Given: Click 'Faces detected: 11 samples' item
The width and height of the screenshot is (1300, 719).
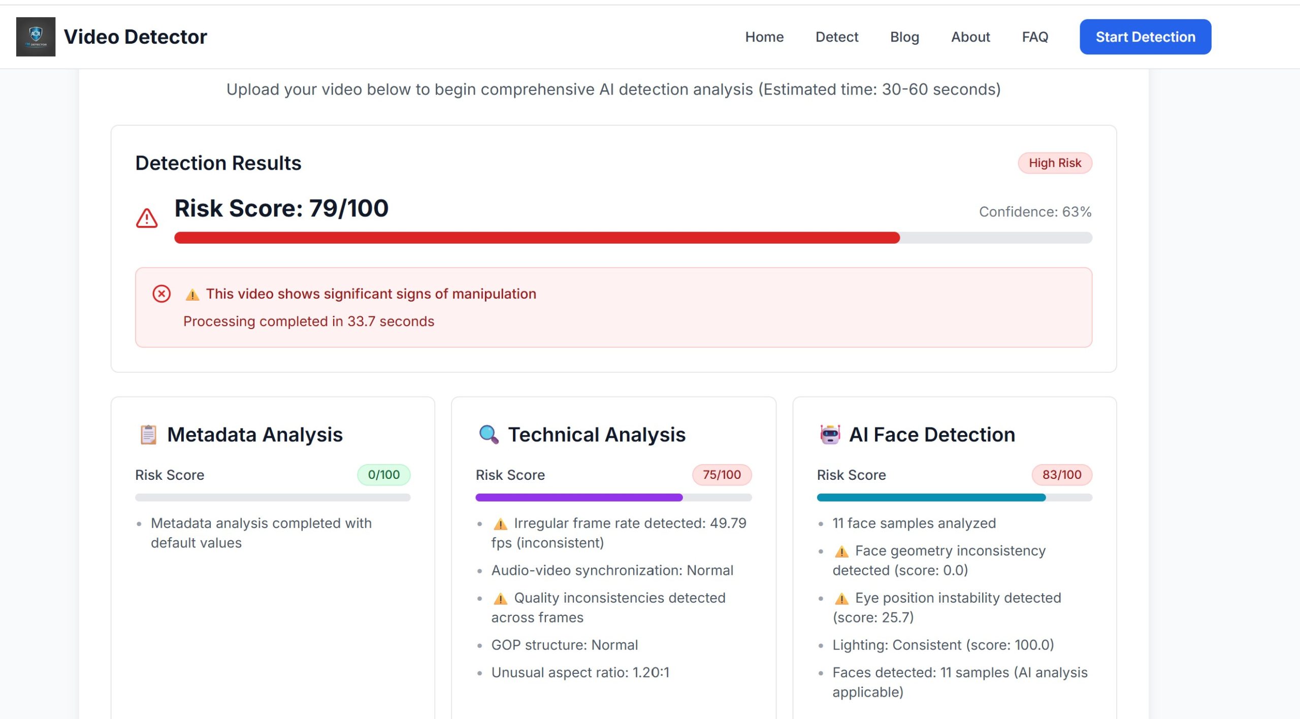Looking at the screenshot, I should pos(960,682).
